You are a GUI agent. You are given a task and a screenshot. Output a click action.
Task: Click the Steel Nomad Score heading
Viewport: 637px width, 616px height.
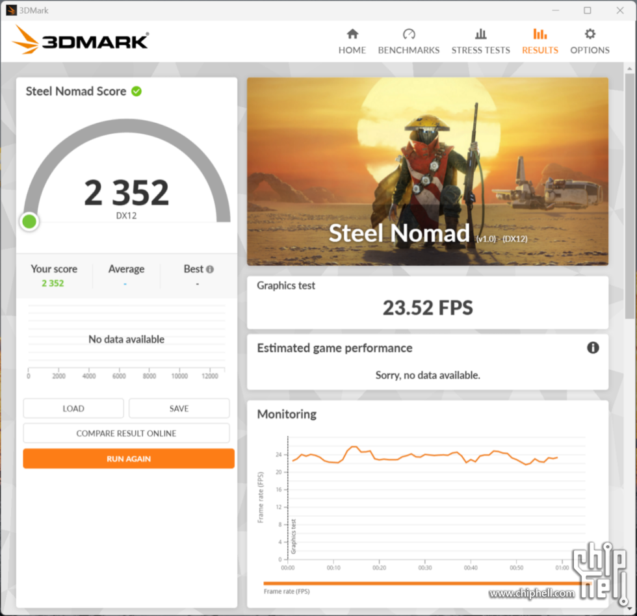point(76,92)
